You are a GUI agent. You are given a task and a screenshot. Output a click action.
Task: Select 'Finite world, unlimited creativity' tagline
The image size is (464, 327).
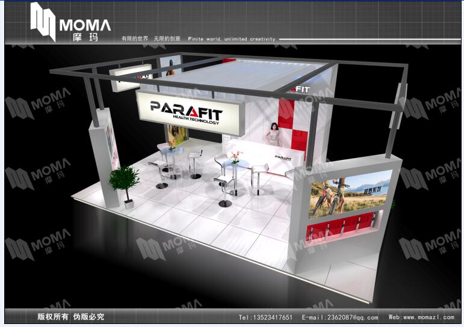(232, 38)
